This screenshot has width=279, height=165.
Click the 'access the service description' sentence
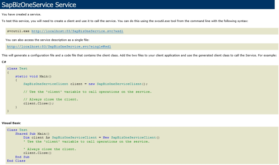click(47, 40)
